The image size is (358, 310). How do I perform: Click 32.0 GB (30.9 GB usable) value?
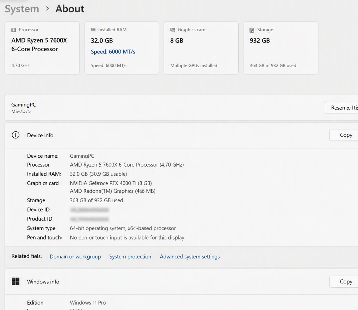pos(98,174)
